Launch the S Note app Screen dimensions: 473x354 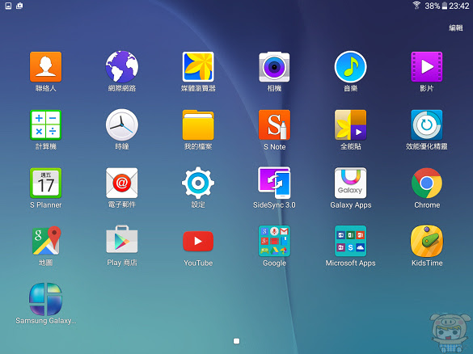pos(274,124)
